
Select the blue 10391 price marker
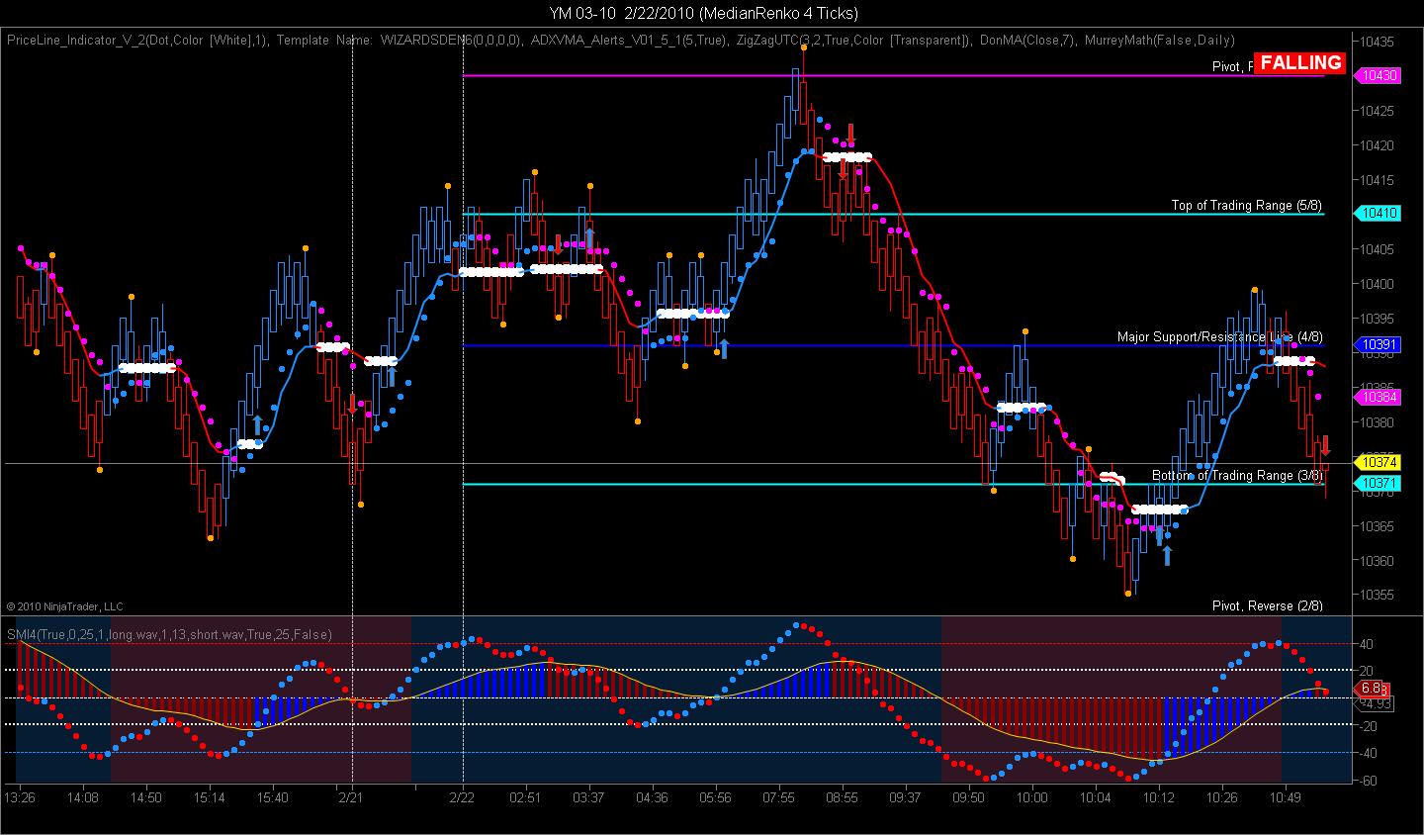[x=1379, y=345]
